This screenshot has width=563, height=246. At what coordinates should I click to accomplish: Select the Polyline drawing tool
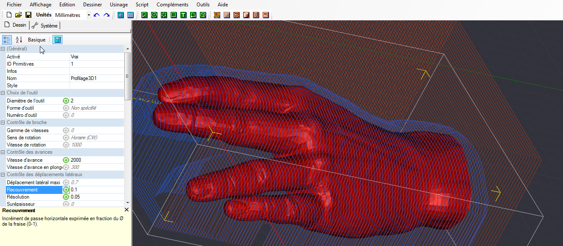(x=144, y=15)
